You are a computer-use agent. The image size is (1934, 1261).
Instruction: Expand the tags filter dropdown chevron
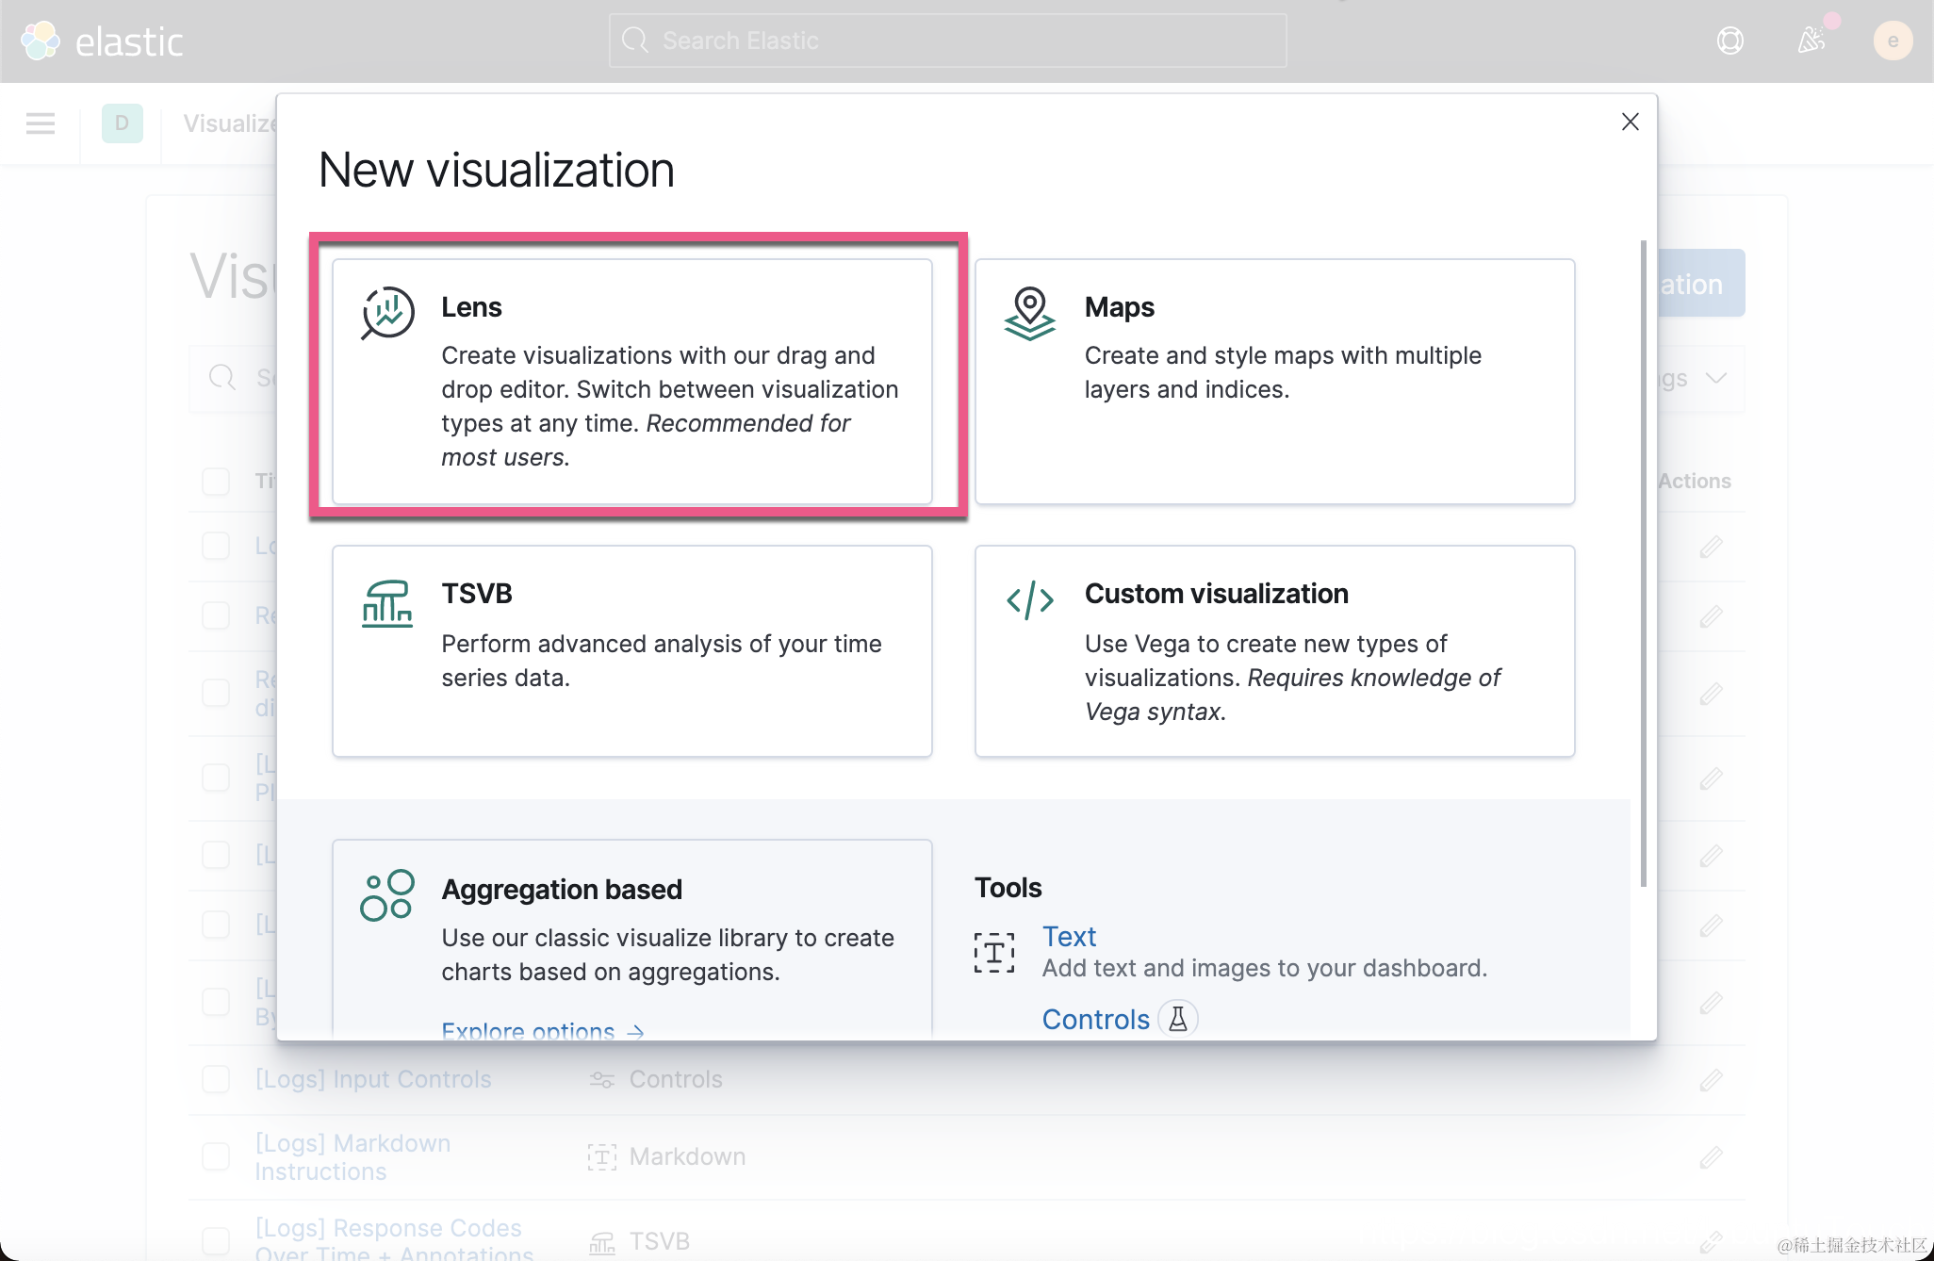tap(1716, 378)
